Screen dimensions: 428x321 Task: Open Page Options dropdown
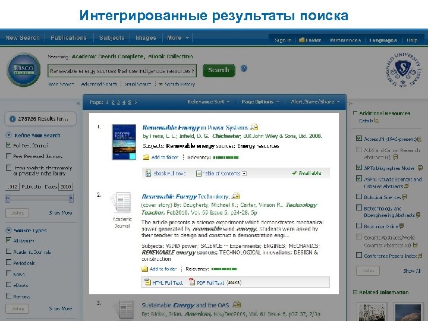click(260, 102)
